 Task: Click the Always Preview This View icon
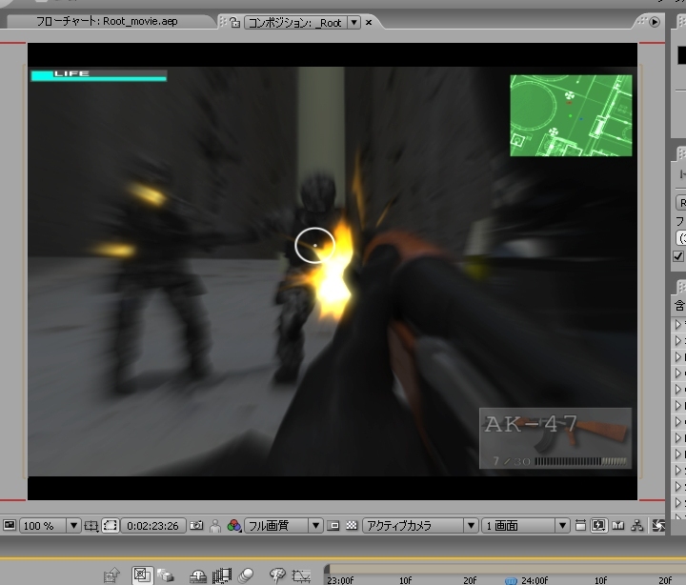[10, 525]
